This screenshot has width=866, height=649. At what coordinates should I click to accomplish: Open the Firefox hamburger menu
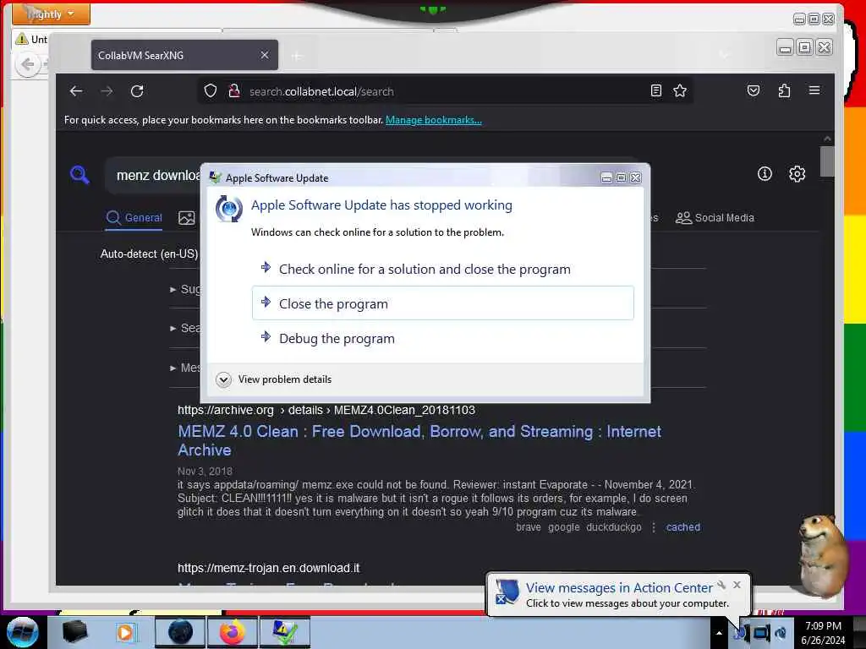814,90
